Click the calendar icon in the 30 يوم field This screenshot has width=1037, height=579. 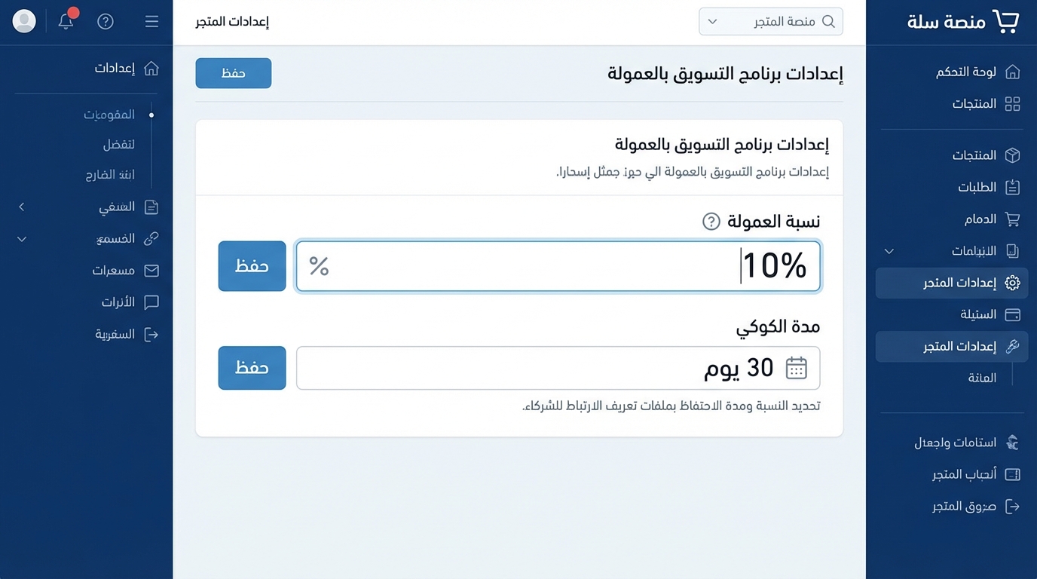(796, 368)
